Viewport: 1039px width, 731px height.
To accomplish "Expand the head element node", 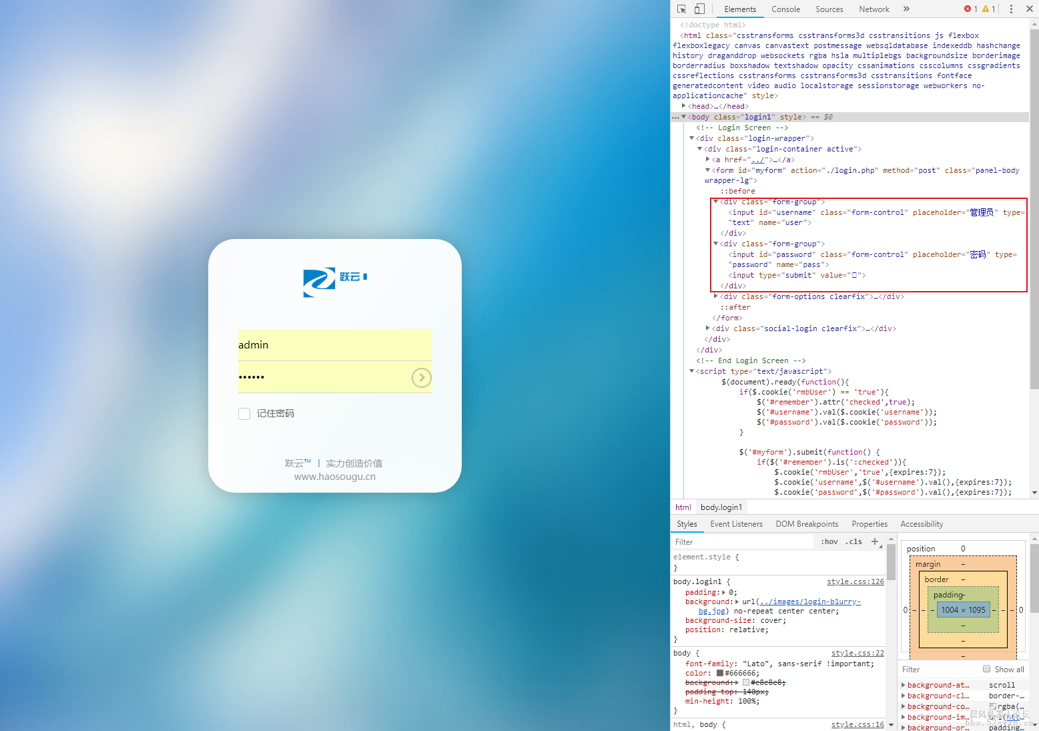I will tap(683, 106).
